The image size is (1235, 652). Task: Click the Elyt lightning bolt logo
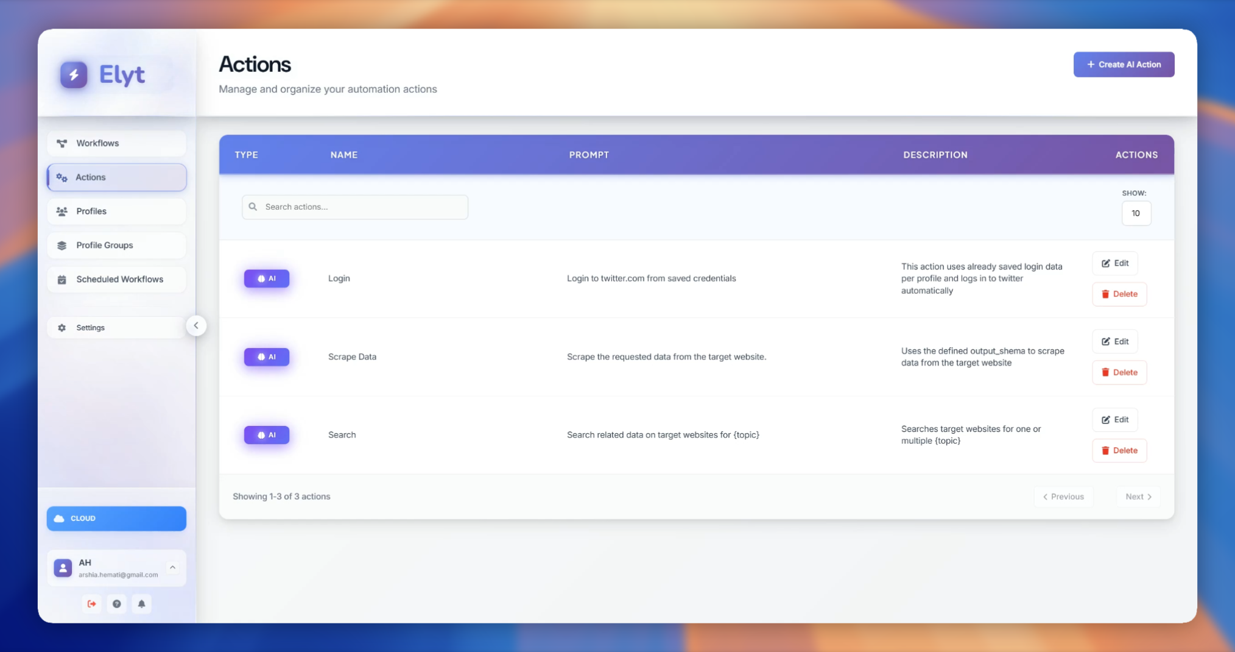pyautogui.click(x=74, y=75)
